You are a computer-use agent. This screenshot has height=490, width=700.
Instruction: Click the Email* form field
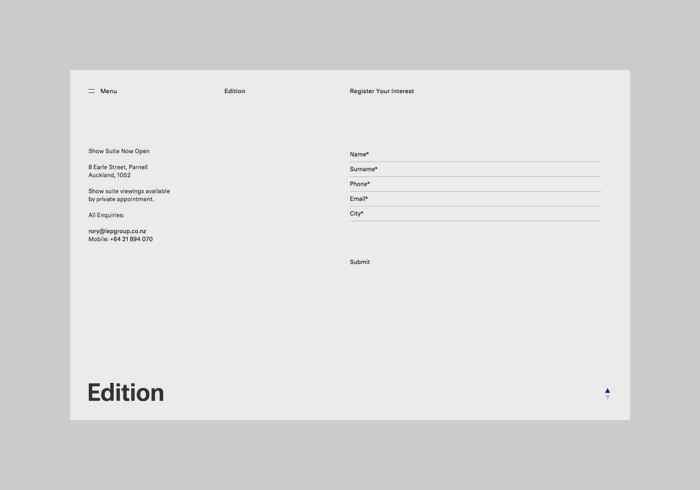pyautogui.click(x=475, y=199)
